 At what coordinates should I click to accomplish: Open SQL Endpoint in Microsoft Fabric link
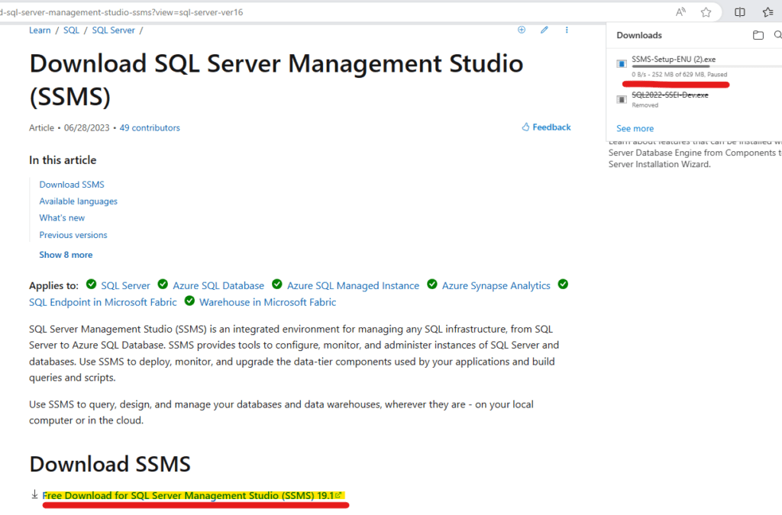(x=103, y=302)
